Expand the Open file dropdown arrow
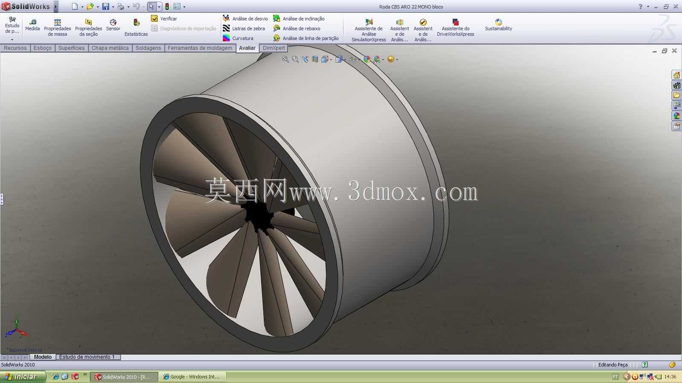Viewport: 682px width, 383px height. coord(98,7)
